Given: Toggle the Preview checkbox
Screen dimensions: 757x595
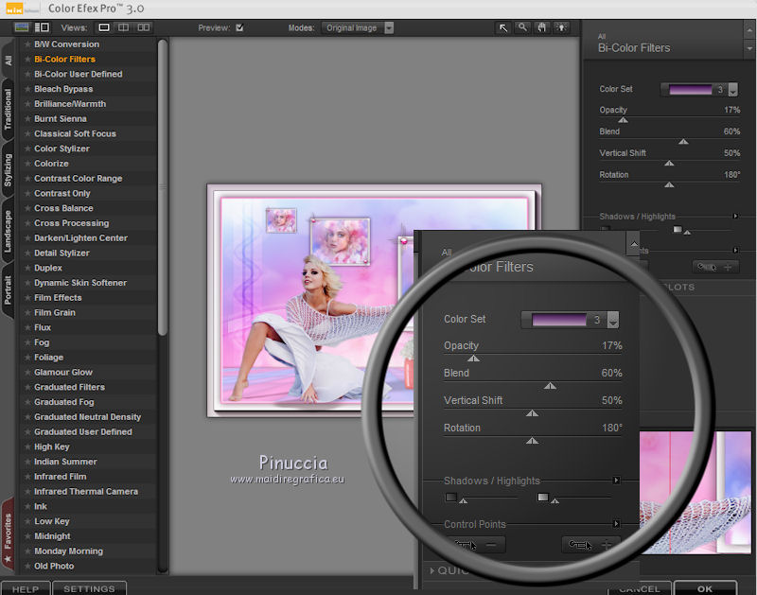Looking at the screenshot, I should pyautogui.click(x=239, y=27).
